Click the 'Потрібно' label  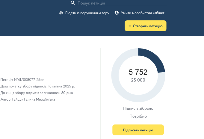(x=138, y=116)
